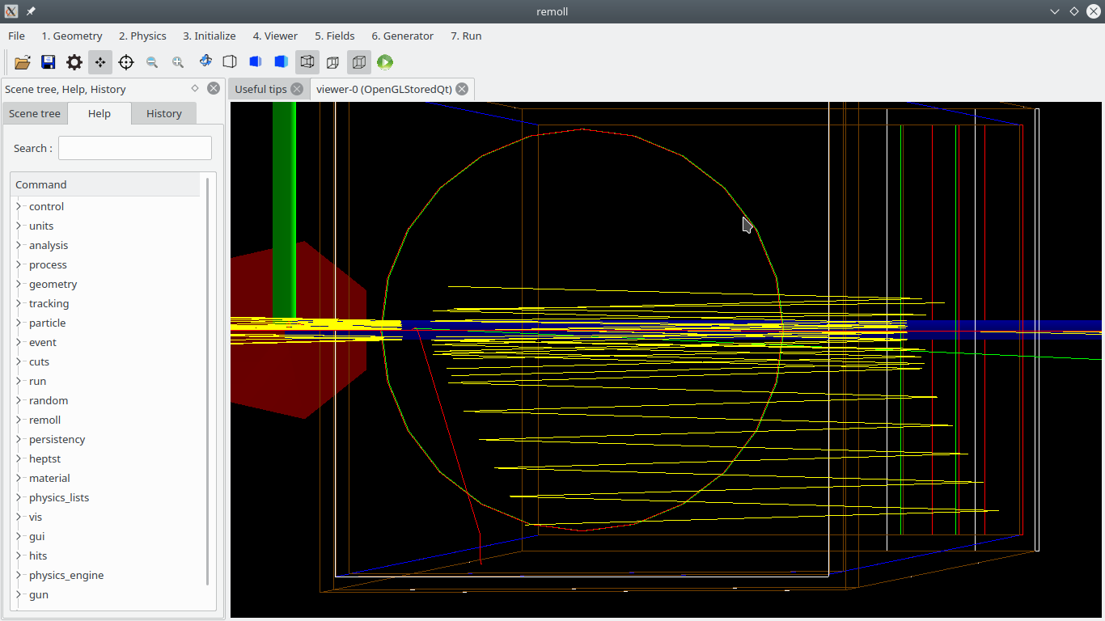Expand the physics_lists command node
The height and width of the screenshot is (621, 1105).
[19, 497]
